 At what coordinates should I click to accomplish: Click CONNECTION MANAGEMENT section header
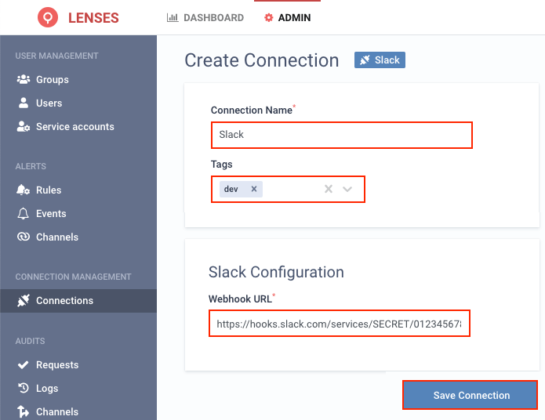tap(74, 277)
